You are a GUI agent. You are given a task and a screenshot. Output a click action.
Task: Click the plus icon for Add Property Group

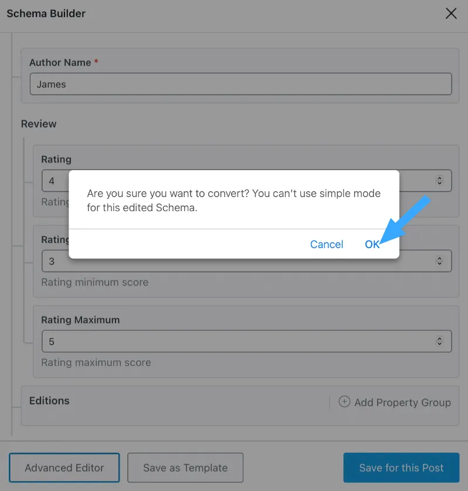click(x=344, y=401)
